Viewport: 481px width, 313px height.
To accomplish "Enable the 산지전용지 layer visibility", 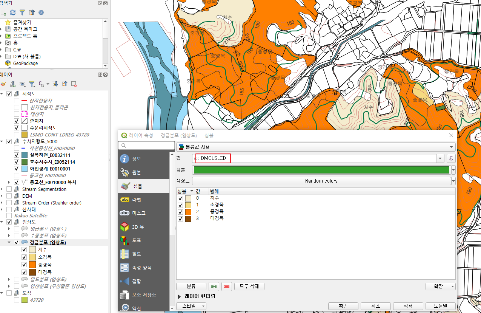I will (x=16, y=100).
